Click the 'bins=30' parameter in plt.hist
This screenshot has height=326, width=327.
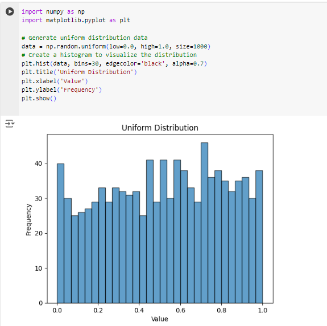tap(86, 63)
